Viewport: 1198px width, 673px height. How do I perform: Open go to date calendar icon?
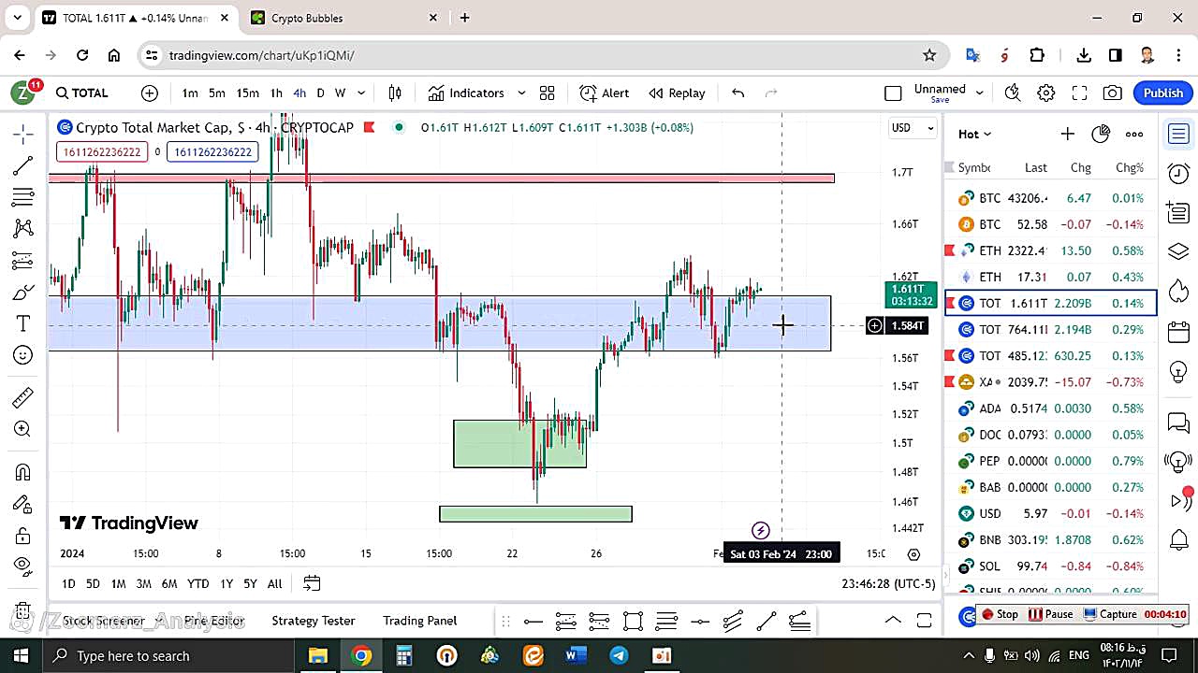[312, 583]
